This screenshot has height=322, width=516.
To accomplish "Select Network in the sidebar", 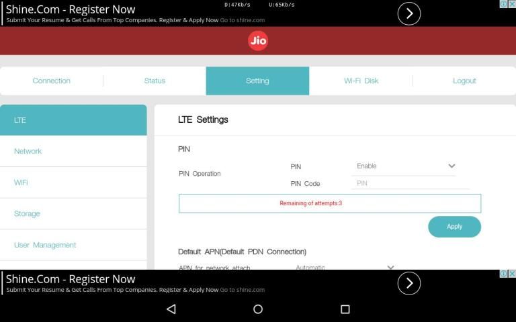I will pos(73,152).
